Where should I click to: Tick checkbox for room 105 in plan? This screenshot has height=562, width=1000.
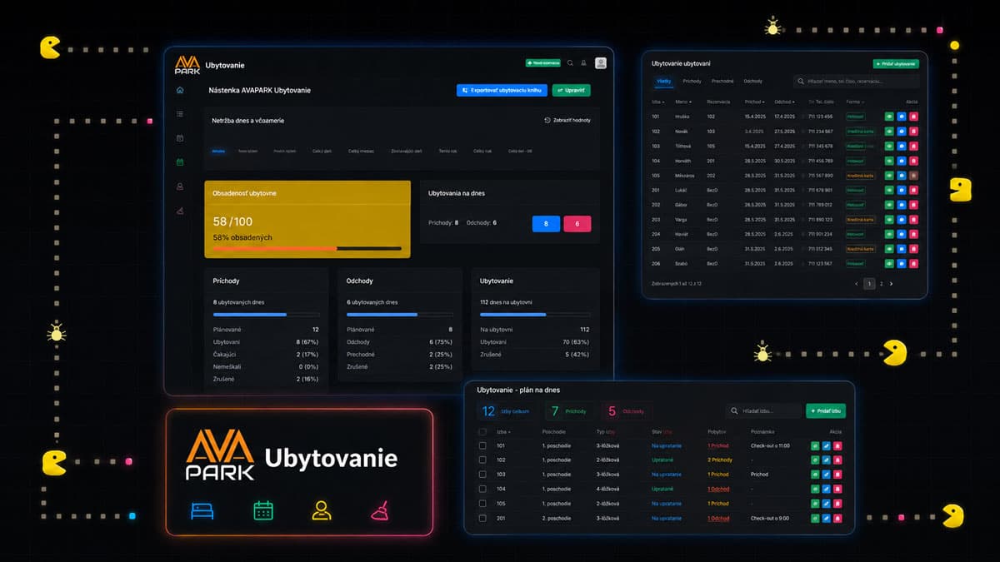[x=482, y=504]
